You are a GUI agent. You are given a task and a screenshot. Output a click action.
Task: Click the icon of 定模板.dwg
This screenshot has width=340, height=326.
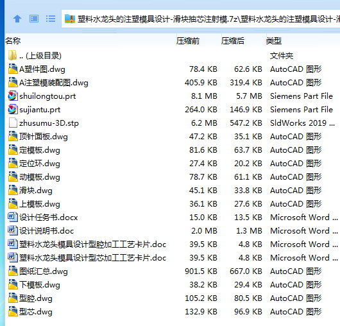pos(13,150)
